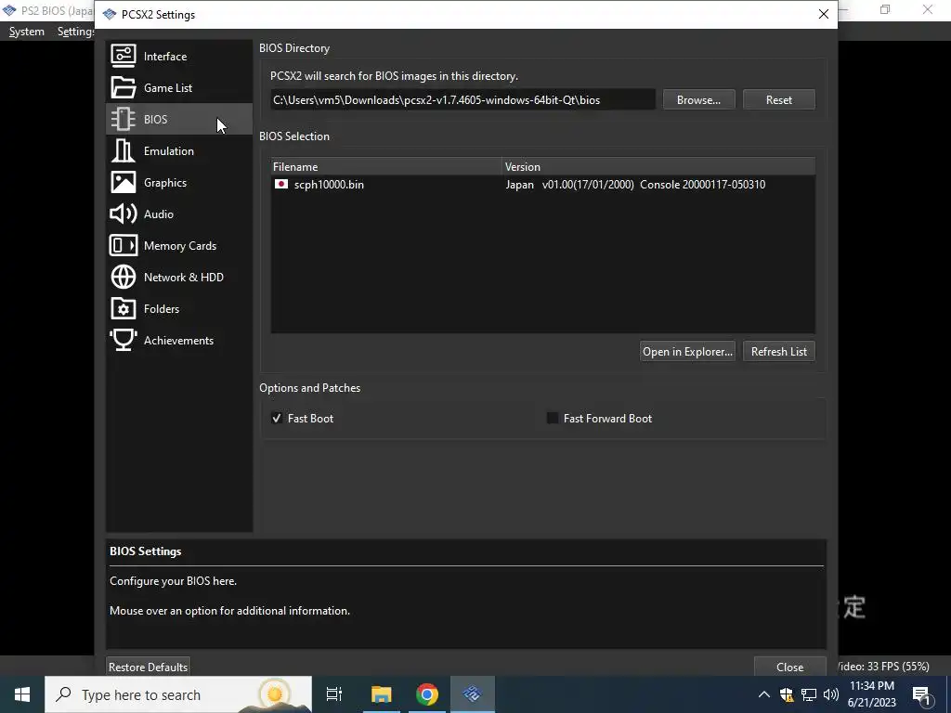
Task: Open Windows Start menu
Action: (x=22, y=694)
